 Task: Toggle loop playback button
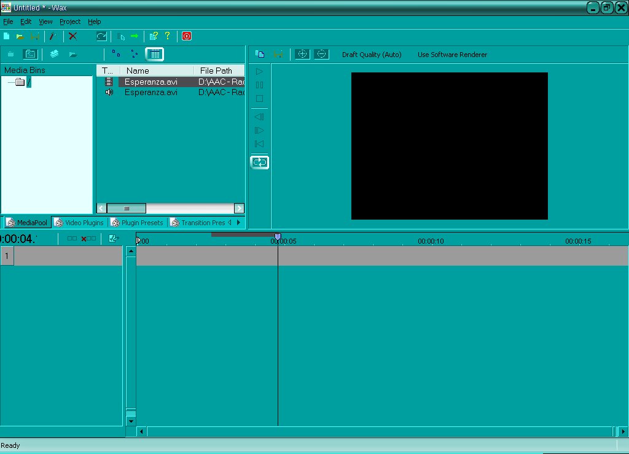pyautogui.click(x=260, y=163)
